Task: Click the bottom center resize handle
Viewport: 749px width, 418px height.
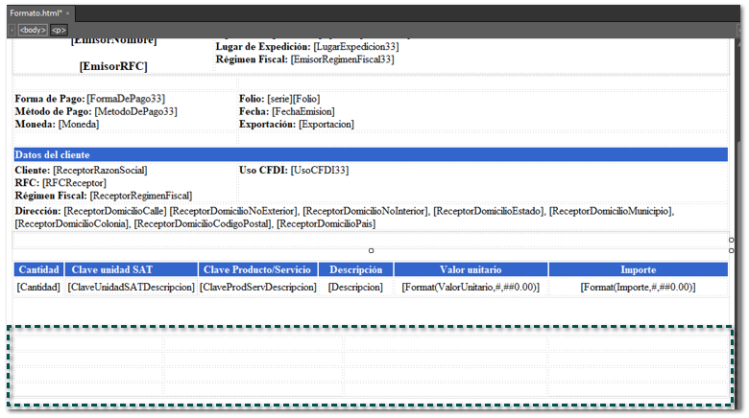Action: tap(372, 251)
